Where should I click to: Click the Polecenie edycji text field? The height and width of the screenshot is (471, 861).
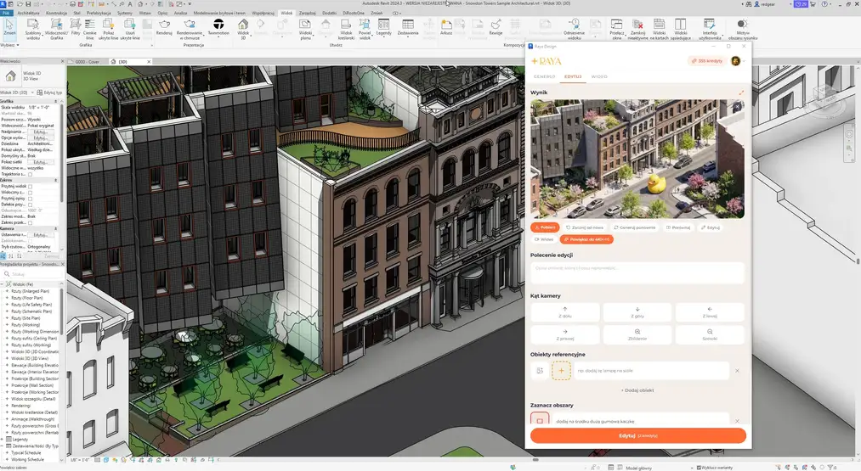click(637, 272)
